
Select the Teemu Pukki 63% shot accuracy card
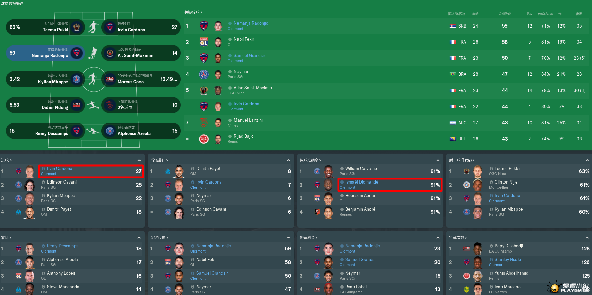tap(45, 27)
